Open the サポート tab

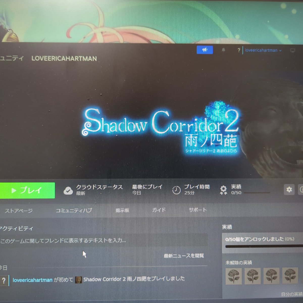198,210
